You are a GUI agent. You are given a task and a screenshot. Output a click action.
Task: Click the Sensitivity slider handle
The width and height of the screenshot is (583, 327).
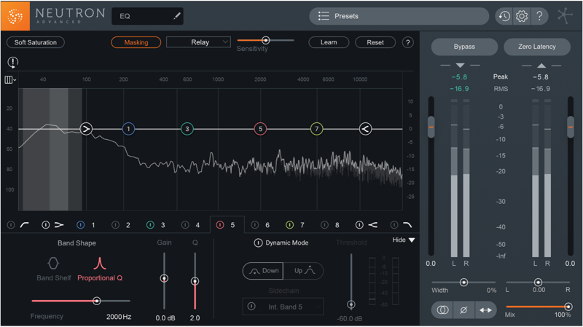pos(265,40)
